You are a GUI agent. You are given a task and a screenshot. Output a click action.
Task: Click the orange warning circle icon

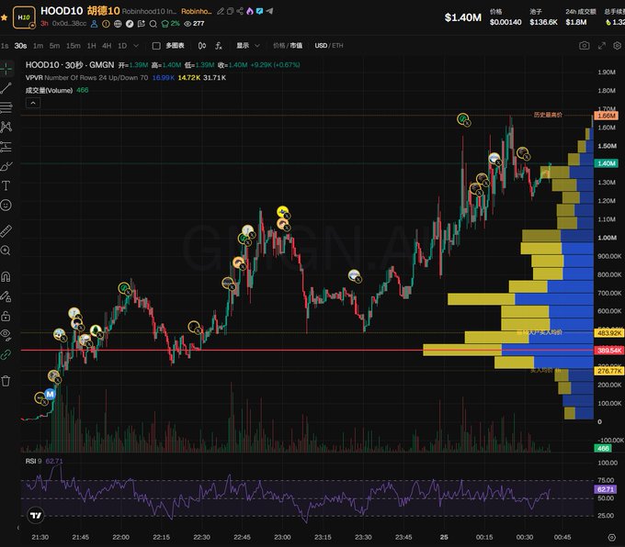106,24
